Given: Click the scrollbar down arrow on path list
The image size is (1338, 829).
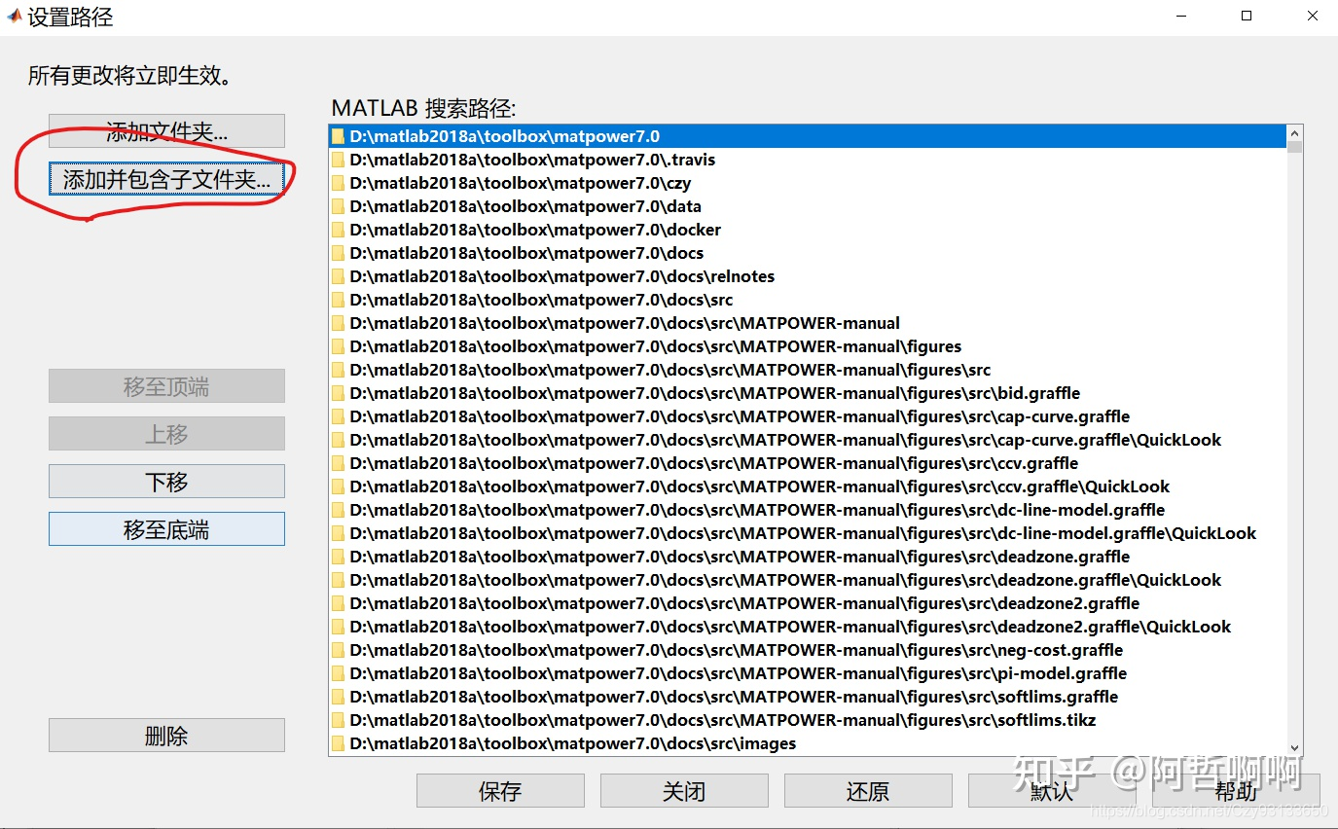Looking at the screenshot, I should (1295, 744).
